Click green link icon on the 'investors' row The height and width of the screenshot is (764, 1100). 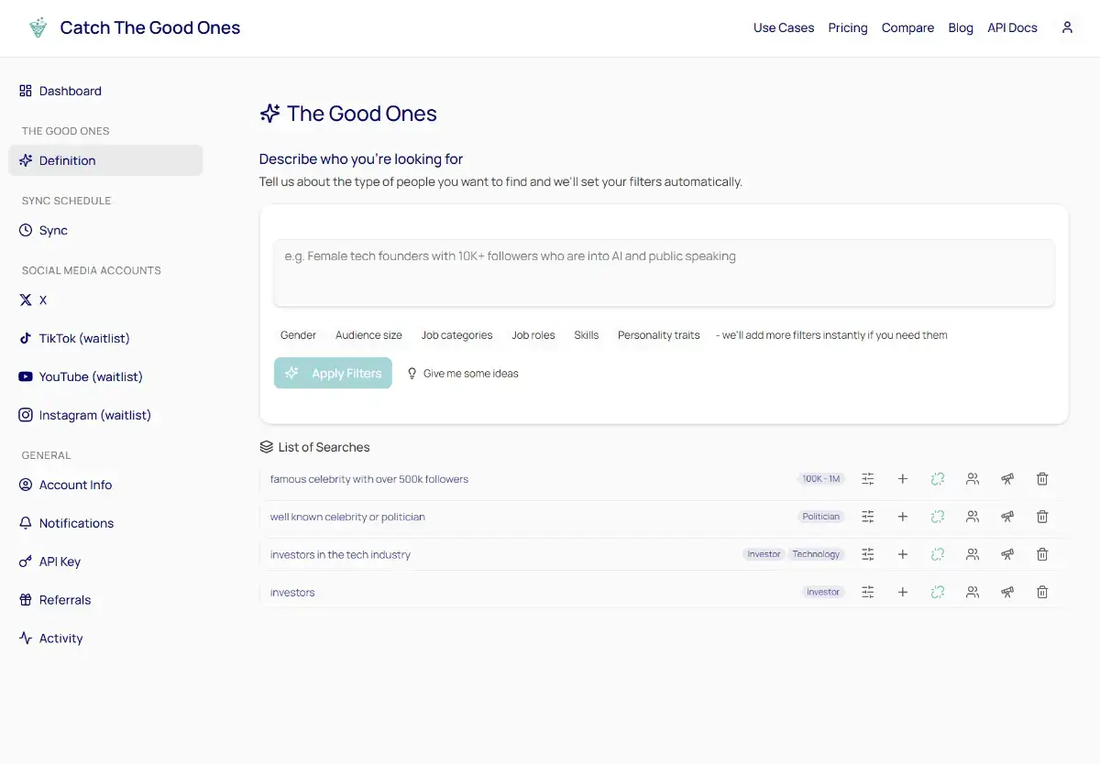click(x=938, y=593)
